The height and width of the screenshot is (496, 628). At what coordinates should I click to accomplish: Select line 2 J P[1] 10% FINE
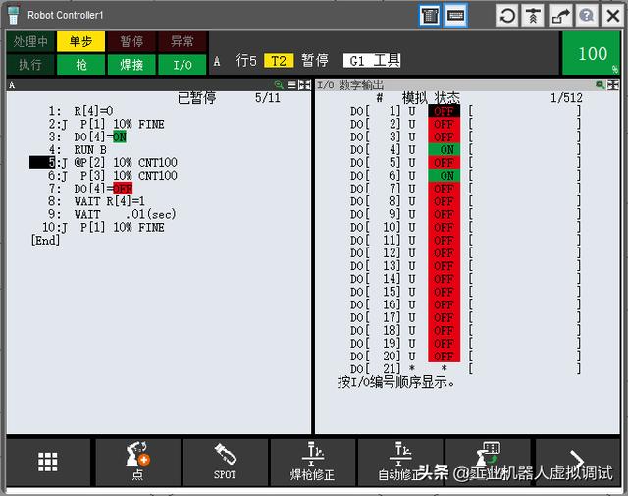click(x=106, y=124)
